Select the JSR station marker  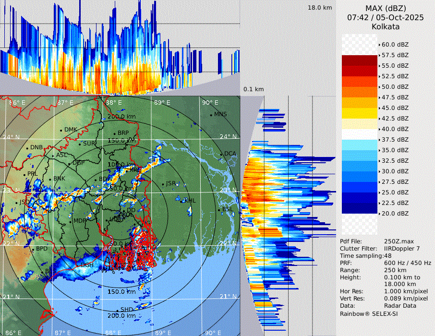(163, 184)
